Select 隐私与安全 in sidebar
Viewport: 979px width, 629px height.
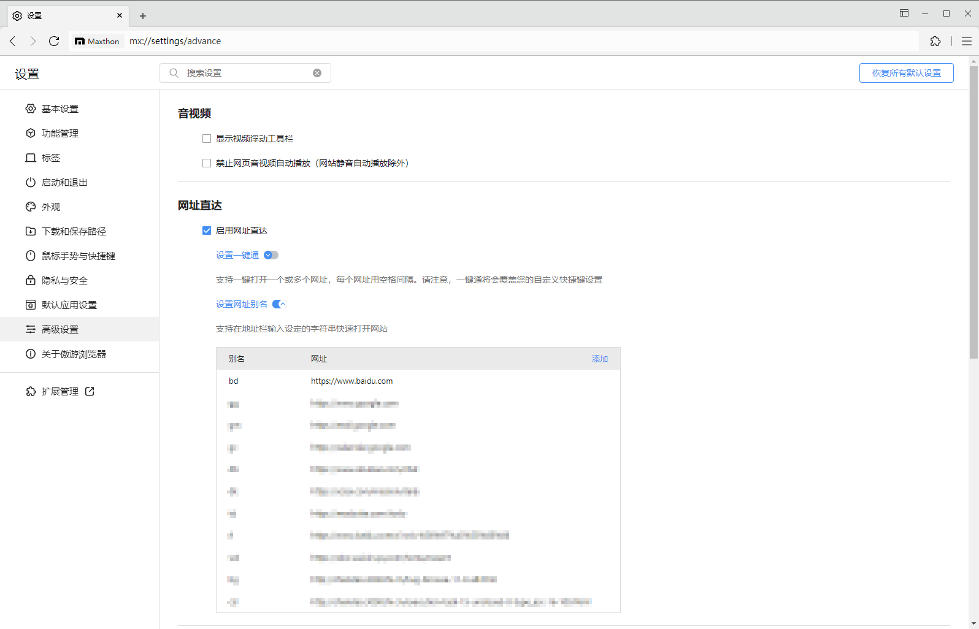(x=64, y=280)
